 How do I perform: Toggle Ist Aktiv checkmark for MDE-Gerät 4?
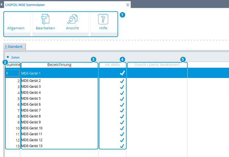pos(122,93)
